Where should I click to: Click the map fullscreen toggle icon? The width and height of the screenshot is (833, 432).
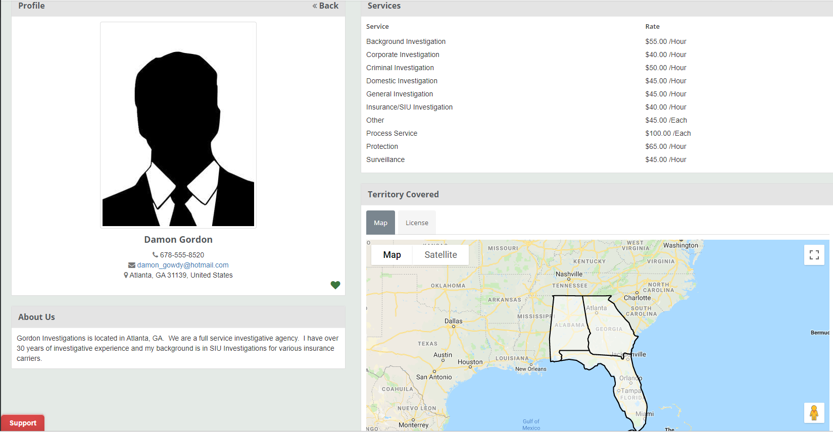coord(814,255)
